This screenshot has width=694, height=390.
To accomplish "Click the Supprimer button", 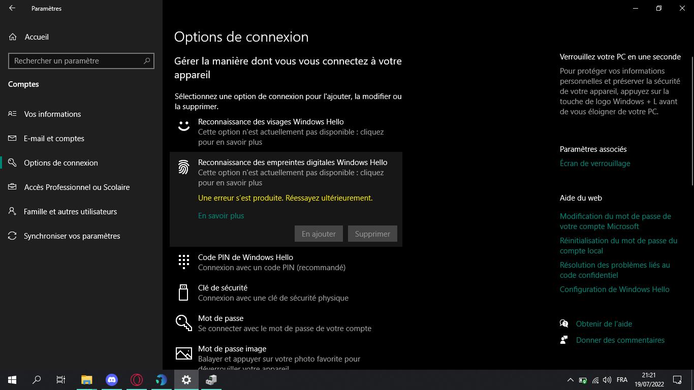I will point(372,234).
